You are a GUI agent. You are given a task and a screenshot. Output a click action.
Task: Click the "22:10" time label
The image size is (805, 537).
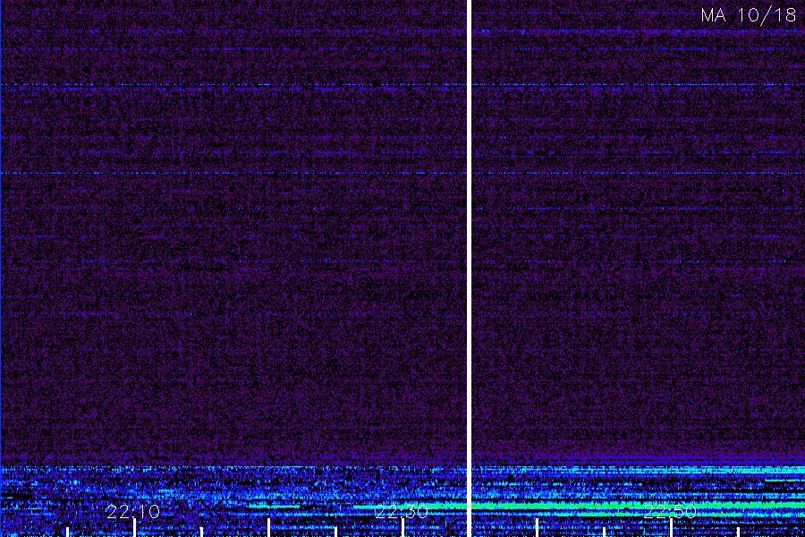133,511
